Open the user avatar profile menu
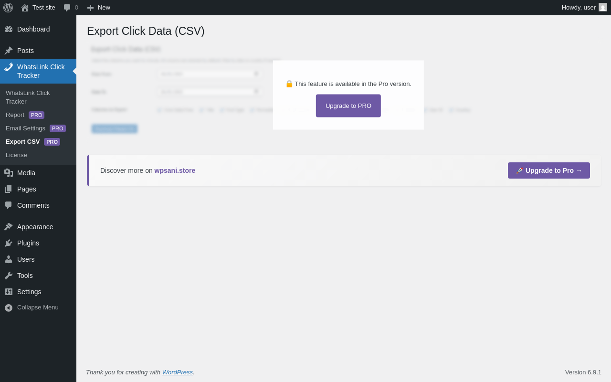Viewport: 611px width, 382px height. coord(603,7)
